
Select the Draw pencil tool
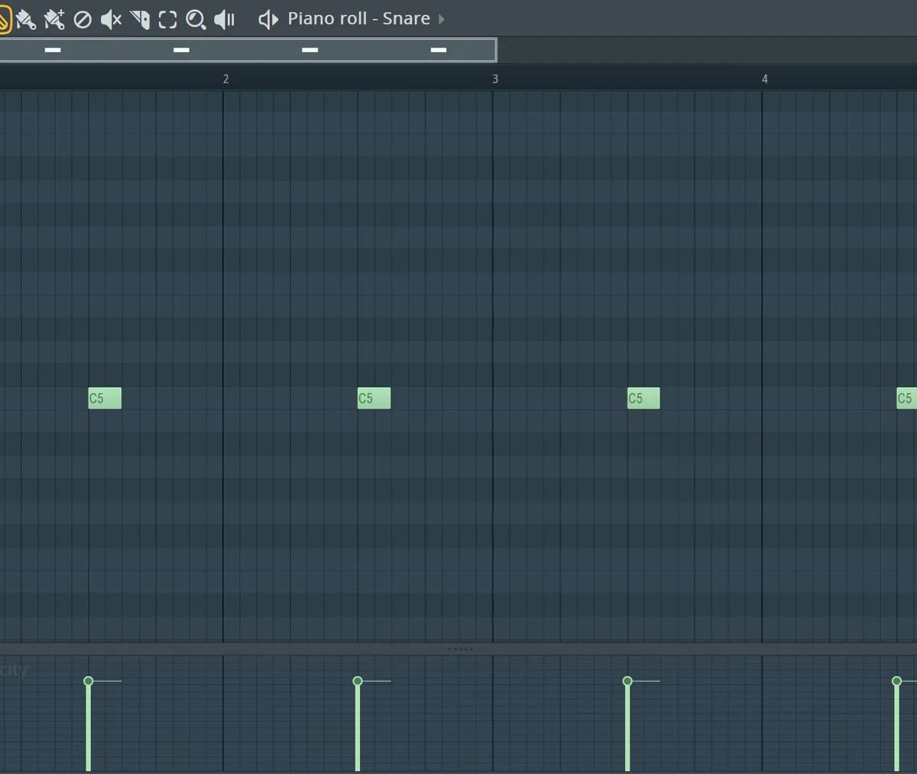[x=4, y=19]
